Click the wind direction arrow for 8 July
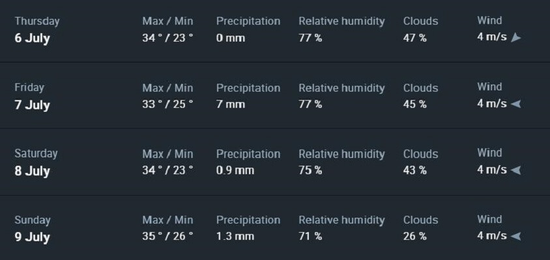The height and width of the screenshot is (260, 550). coord(515,170)
